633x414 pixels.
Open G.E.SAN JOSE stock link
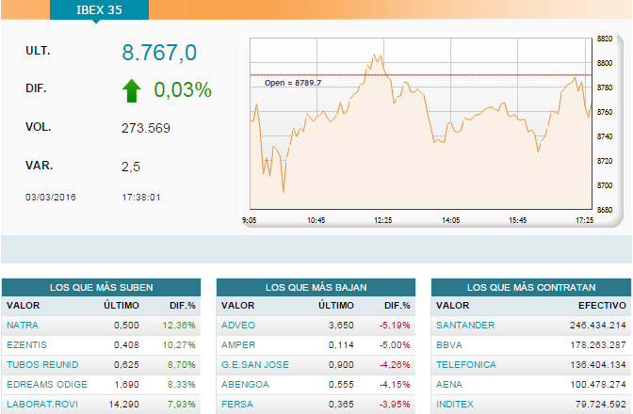pyautogui.click(x=255, y=364)
